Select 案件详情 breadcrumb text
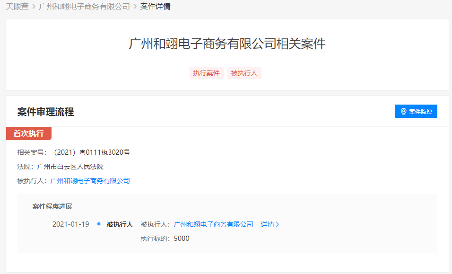 coord(155,6)
